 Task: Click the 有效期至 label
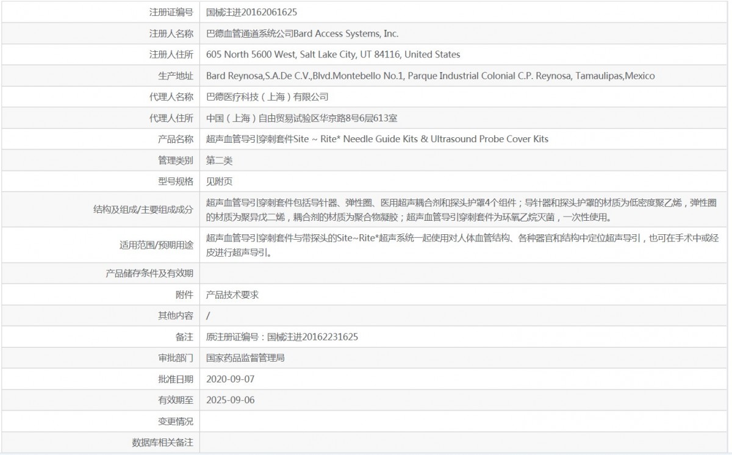click(x=176, y=400)
